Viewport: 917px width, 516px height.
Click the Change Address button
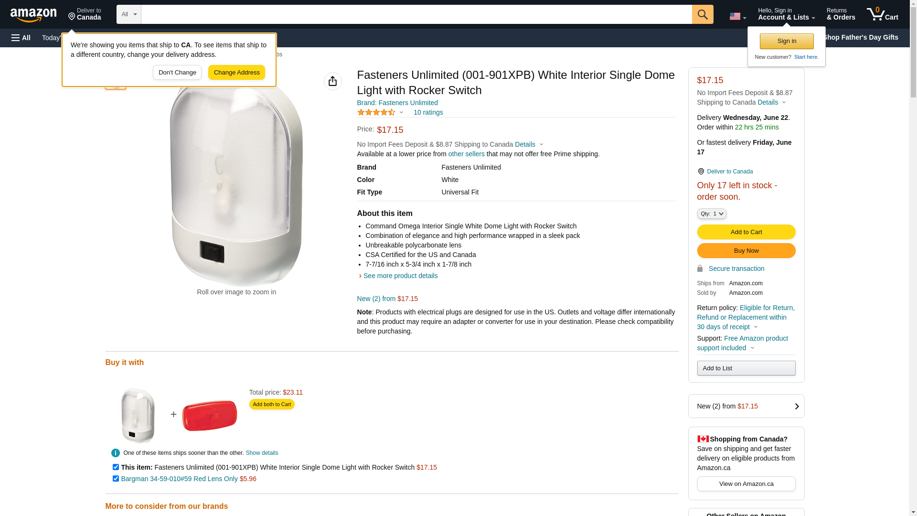point(236,73)
